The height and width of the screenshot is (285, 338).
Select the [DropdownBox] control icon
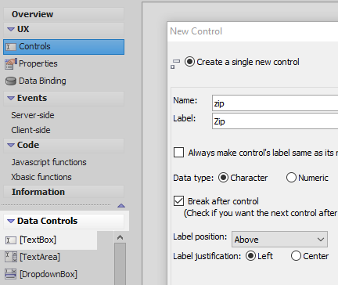pos(11,274)
